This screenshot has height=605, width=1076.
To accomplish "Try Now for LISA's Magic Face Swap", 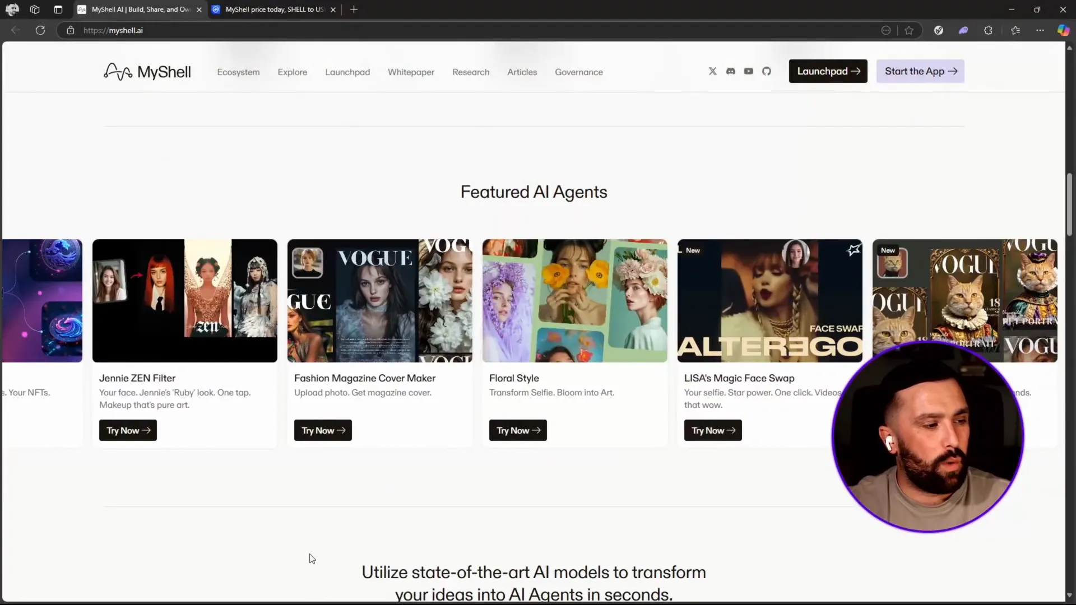I will [x=713, y=430].
